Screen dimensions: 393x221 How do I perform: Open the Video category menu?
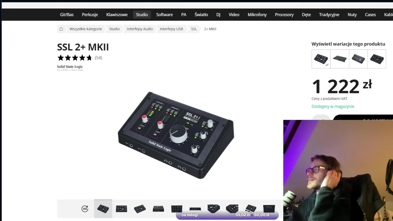234,14
